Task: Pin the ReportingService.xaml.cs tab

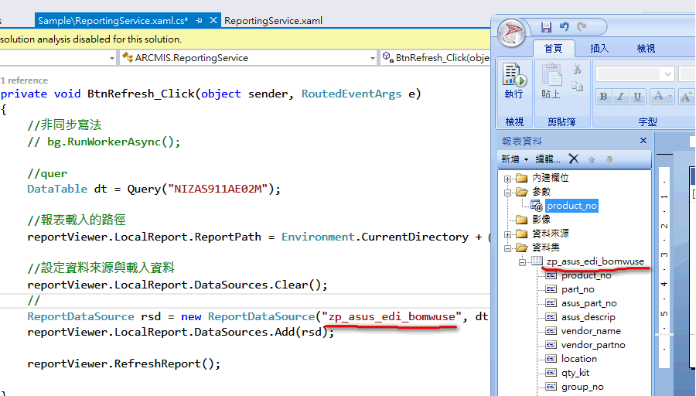Action: coord(200,21)
